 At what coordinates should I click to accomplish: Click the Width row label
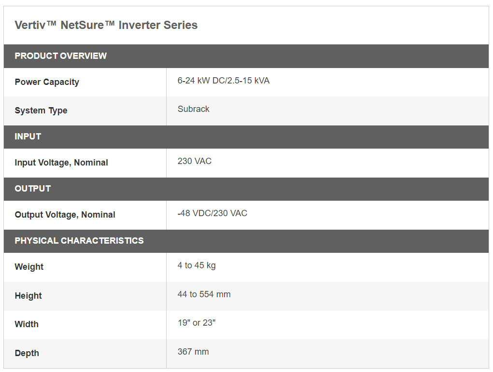(27, 324)
